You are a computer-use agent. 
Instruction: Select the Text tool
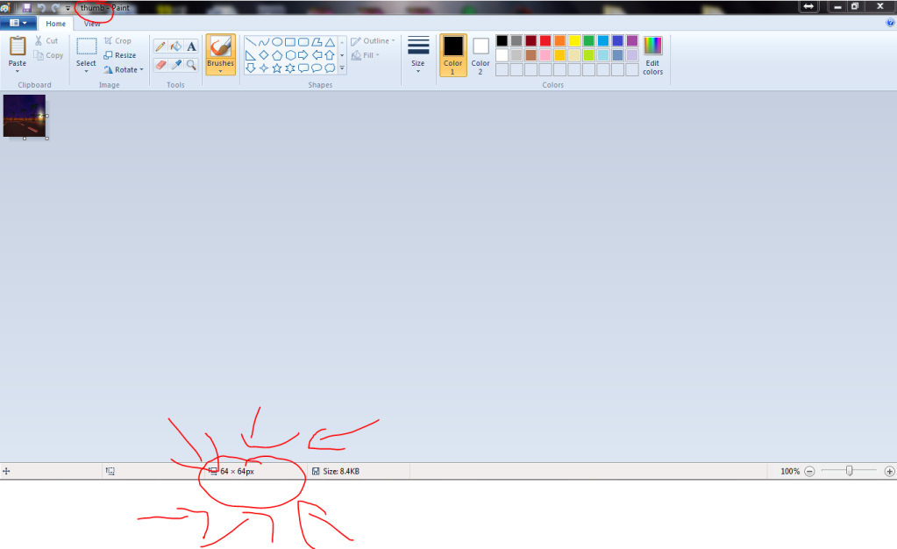tap(191, 46)
